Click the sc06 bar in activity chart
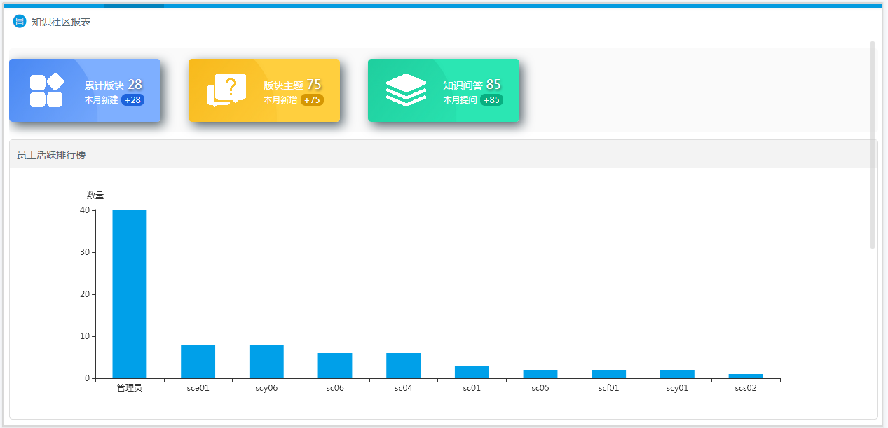 pos(335,366)
